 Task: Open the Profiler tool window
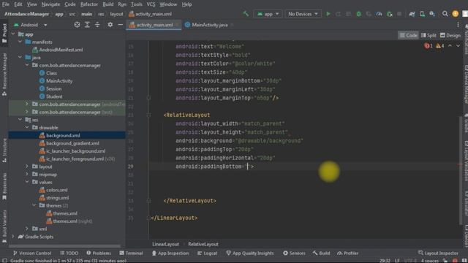click(x=348, y=253)
